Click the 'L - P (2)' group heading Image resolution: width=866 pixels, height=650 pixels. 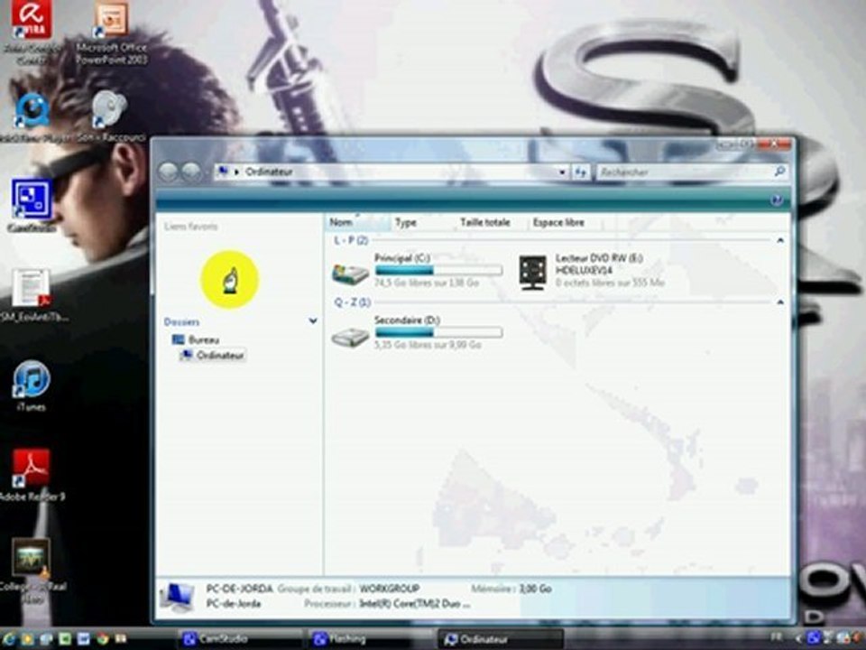[351, 240]
